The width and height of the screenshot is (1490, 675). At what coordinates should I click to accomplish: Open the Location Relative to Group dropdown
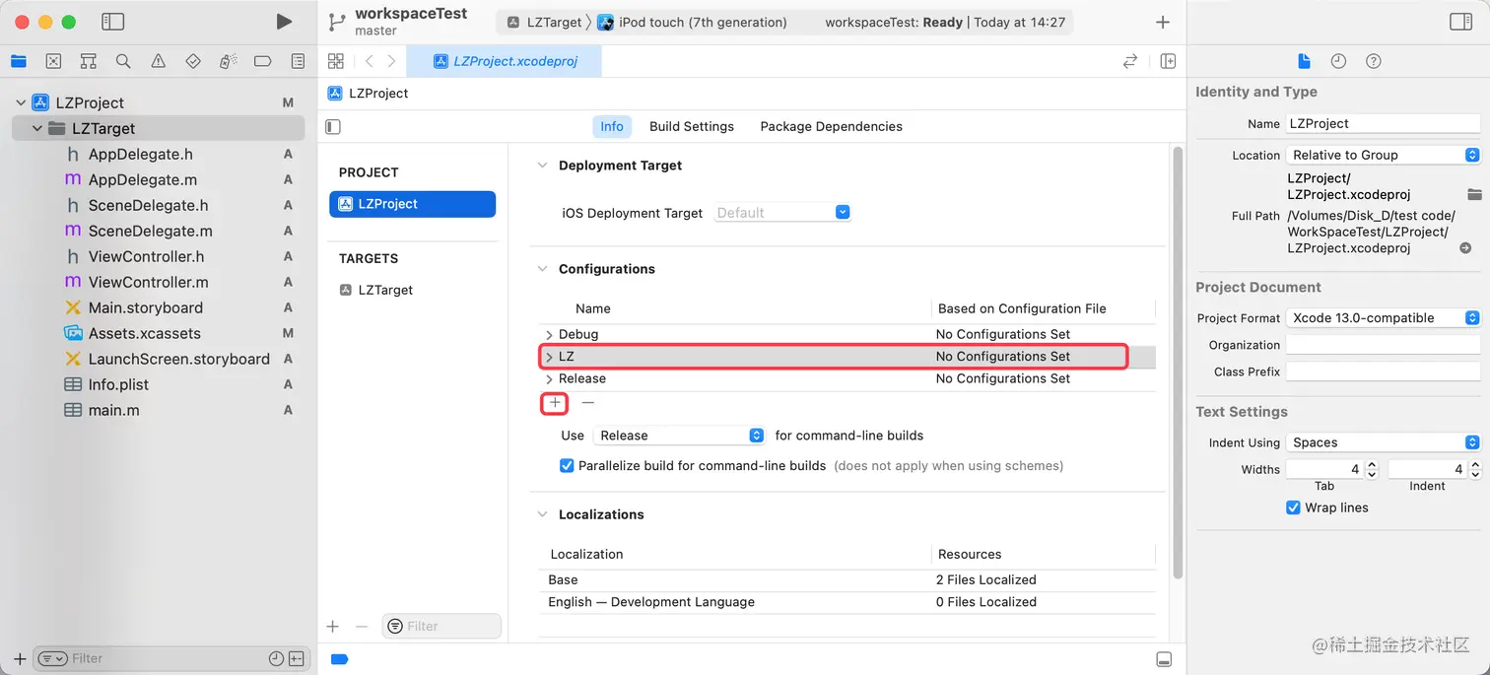[x=1384, y=155]
